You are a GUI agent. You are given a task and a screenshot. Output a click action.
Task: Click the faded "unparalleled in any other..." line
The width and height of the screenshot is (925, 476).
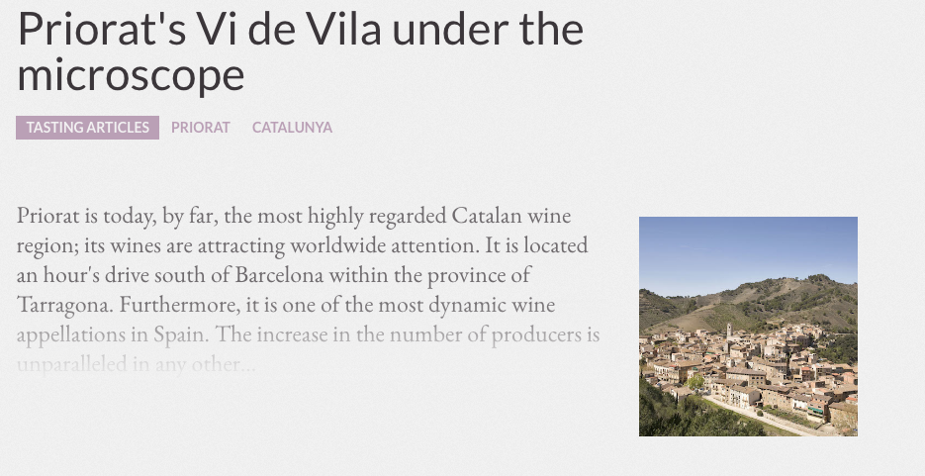pyautogui.click(x=137, y=364)
